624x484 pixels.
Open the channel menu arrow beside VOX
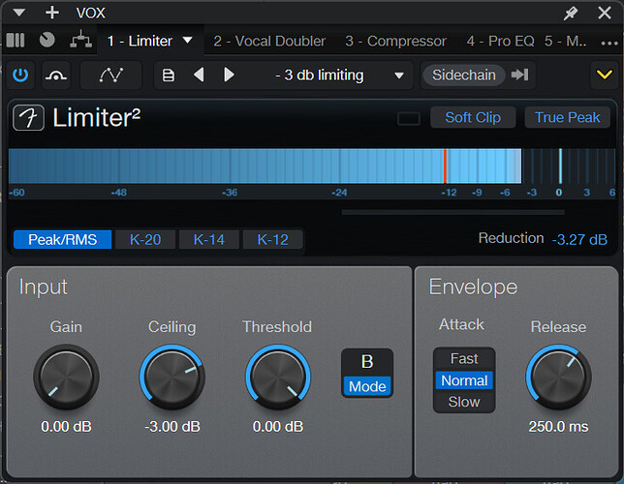(18, 13)
